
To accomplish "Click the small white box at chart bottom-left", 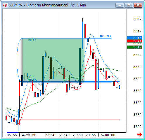I will coord(5,134).
